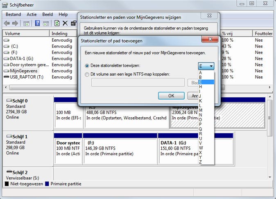Open the Actie menu
Screen dimensions: 276x199
click(32, 14)
